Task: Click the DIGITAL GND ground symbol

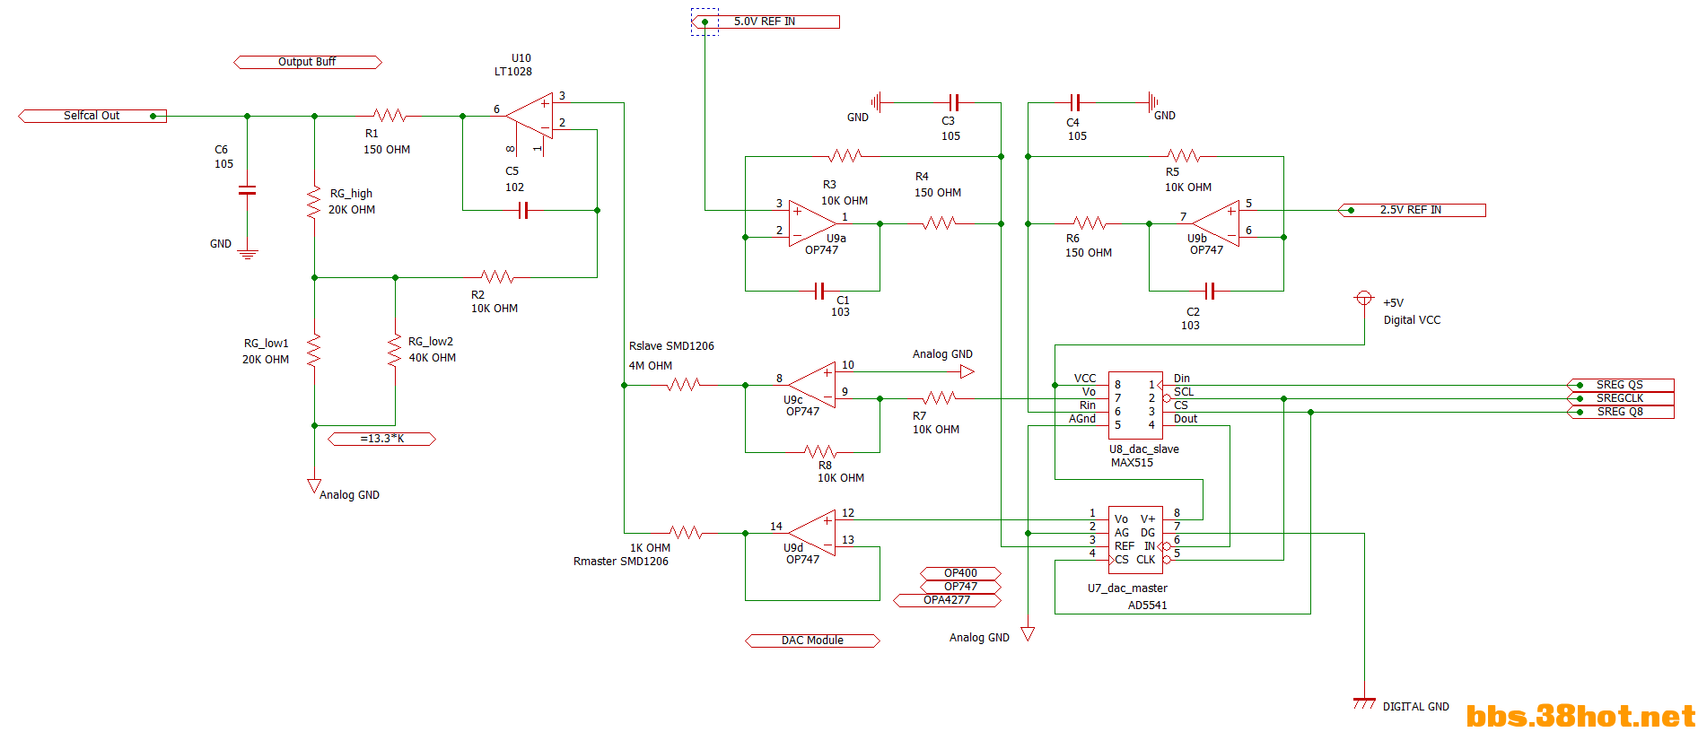Action: (1364, 702)
